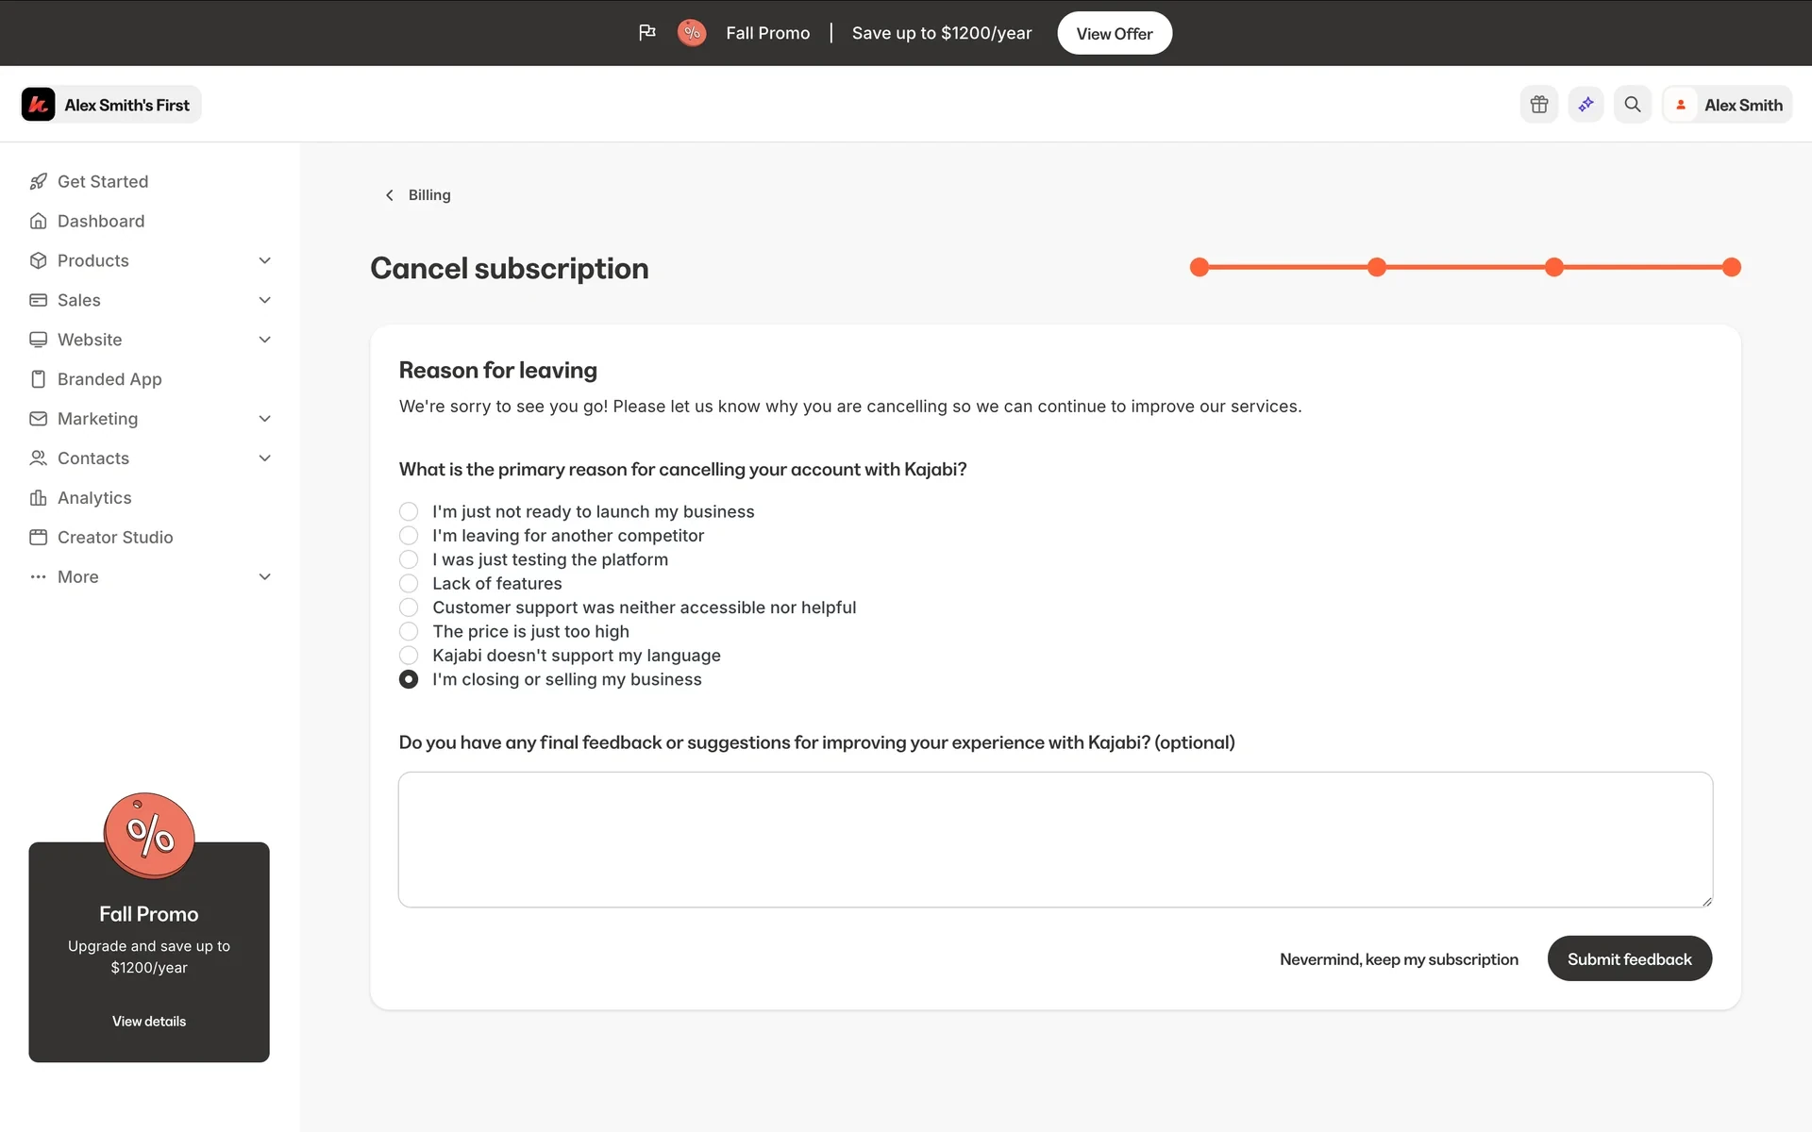Click the last progress step dot
The width and height of the screenshot is (1812, 1132).
click(1731, 268)
